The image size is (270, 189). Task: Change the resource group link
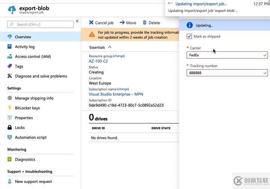coord(119,56)
